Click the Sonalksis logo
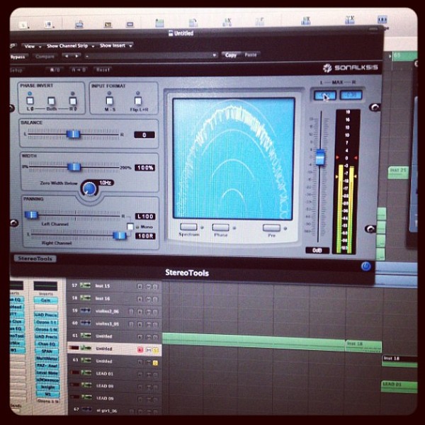 pyautogui.click(x=350, y=68)
